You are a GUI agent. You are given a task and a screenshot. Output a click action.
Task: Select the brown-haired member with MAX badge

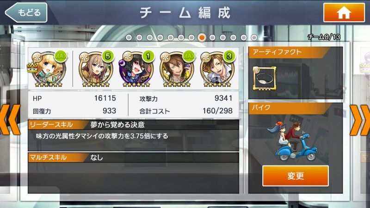click(177, 69)
